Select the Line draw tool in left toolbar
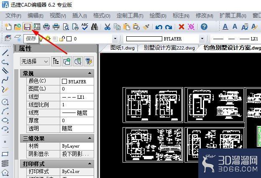 (x=5, y=53)
